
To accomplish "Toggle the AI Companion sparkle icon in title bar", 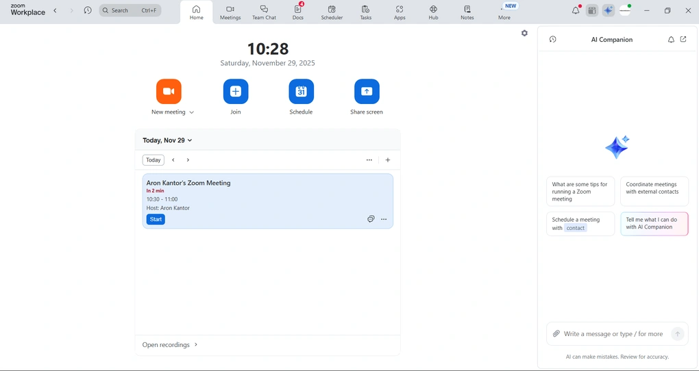I will (608, 10).
